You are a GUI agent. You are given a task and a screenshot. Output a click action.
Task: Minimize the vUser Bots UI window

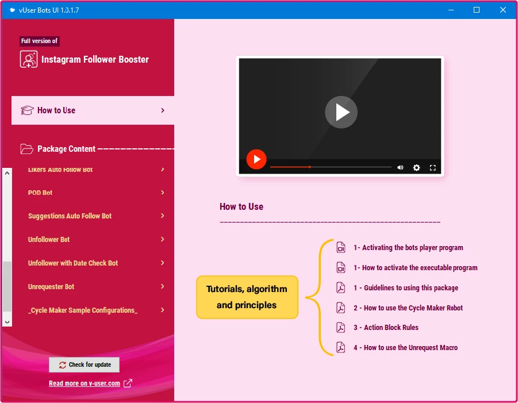coord(451,10)
